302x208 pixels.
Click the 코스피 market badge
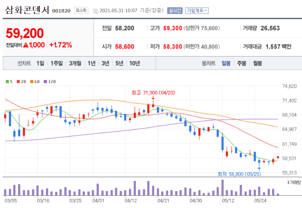click(x=81, y=10)
